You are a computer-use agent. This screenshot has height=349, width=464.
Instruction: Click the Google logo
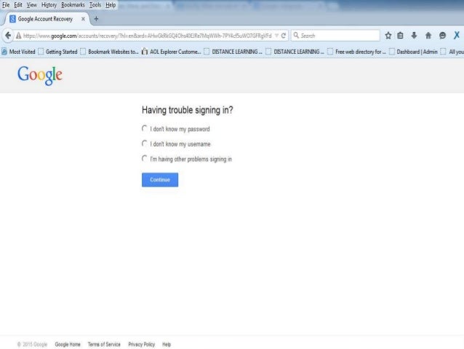40,75
